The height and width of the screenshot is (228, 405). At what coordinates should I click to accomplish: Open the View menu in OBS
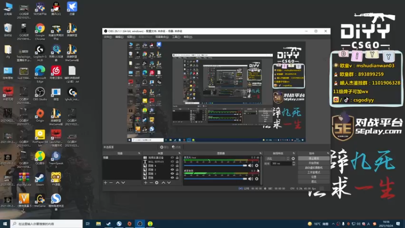(x=131, y=37)
